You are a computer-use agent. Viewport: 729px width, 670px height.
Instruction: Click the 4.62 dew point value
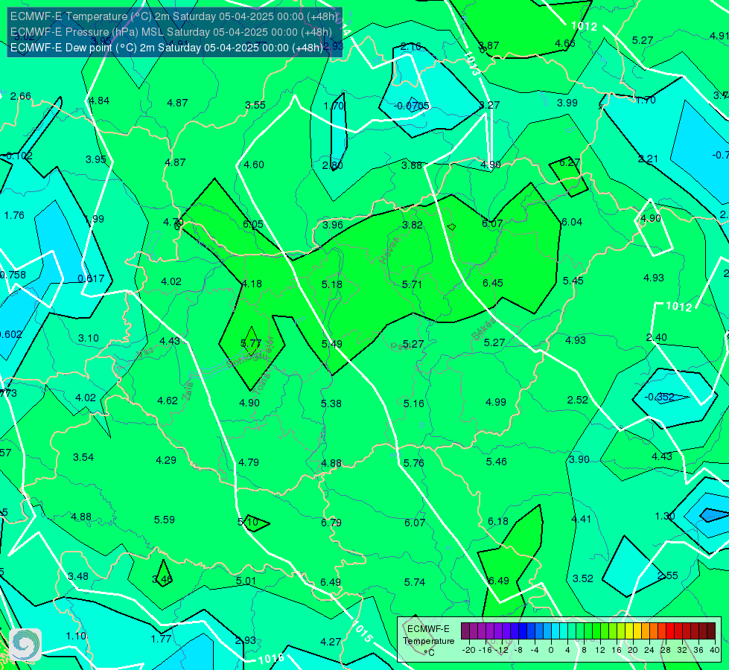pos(168,401)
